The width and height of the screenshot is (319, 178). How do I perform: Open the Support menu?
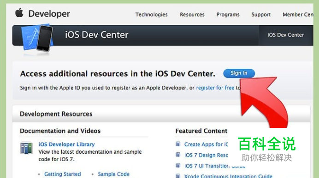pos(261,15)
